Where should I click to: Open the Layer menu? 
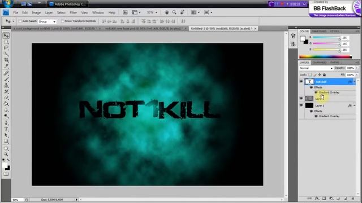click(49, 12)
